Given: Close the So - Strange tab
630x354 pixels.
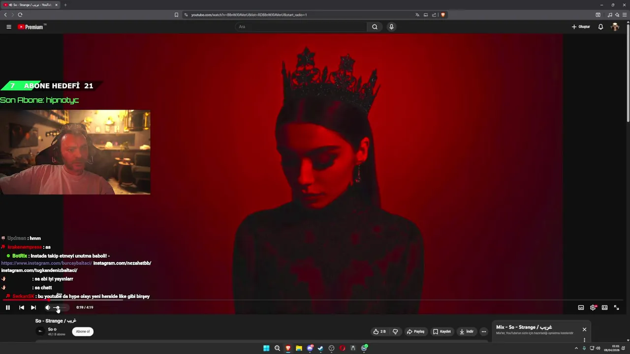Looking at the screenshot, I should [56, 5].
